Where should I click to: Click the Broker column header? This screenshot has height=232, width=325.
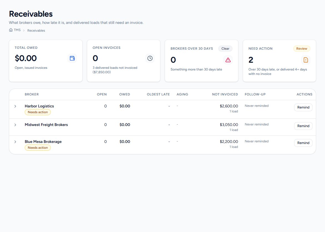tap(32, 94)
